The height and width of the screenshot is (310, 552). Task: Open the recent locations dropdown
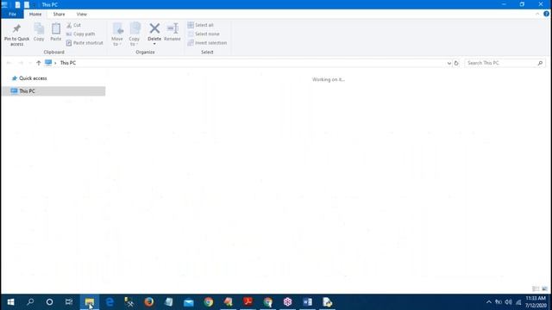coord(30,63)
